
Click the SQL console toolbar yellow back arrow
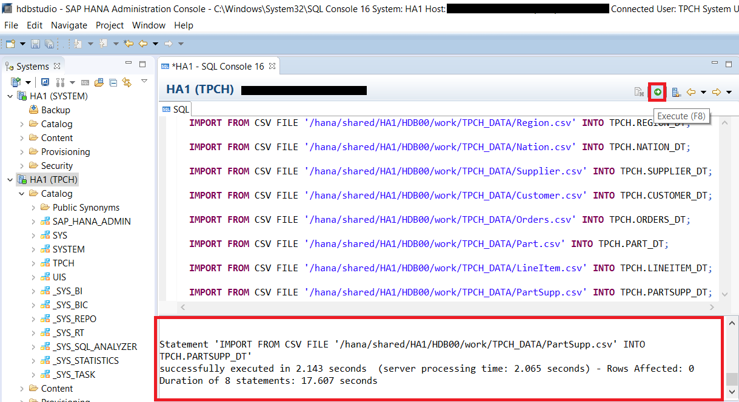coord(691,92)
